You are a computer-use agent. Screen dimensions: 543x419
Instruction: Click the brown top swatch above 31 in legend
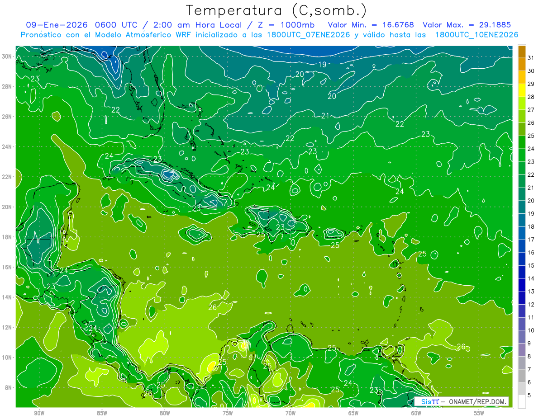point(522,52)
